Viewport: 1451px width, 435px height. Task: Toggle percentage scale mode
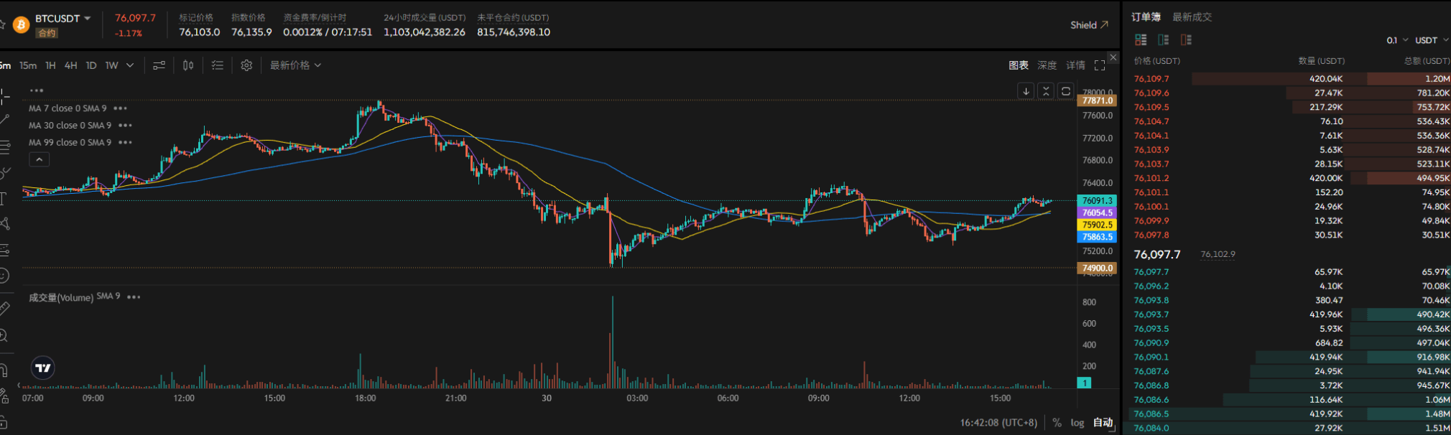[1057, 423]
